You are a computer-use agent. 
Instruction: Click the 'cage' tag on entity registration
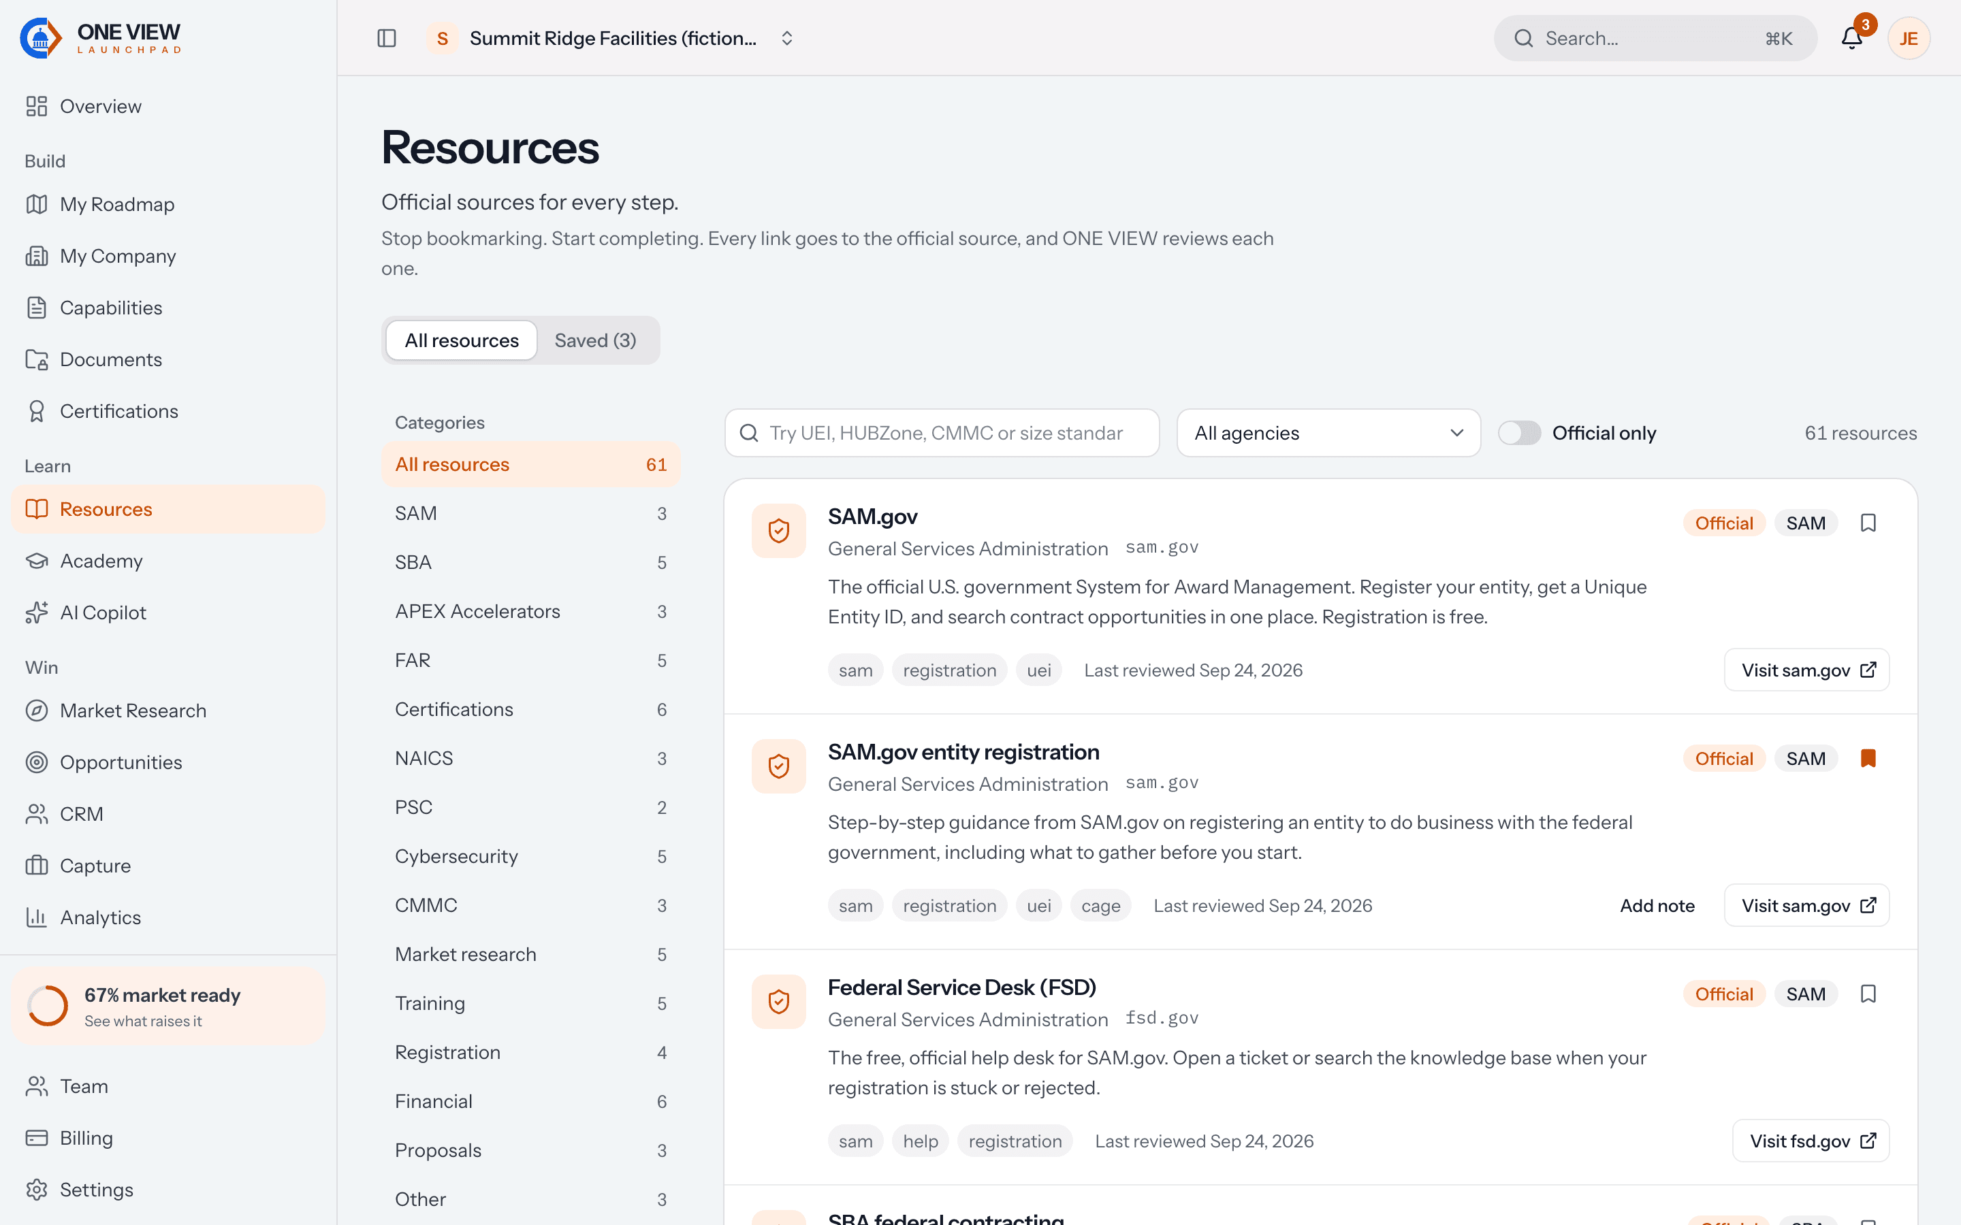pyautogui.click(x=1100, y=906)
